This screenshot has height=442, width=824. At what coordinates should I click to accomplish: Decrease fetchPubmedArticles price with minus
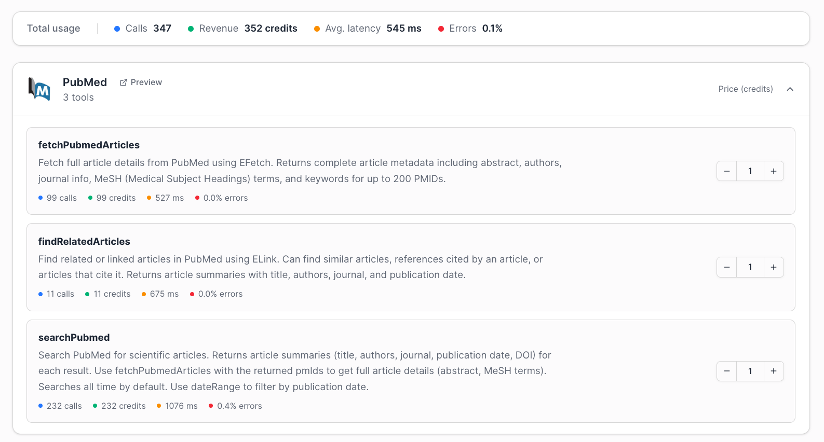pos(726,171)
